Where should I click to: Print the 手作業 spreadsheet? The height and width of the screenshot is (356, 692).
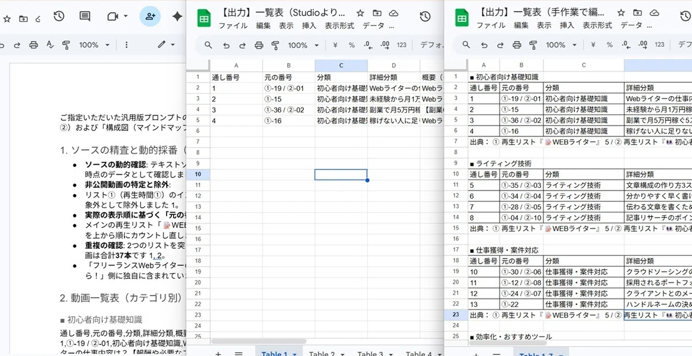click(517, 45)
